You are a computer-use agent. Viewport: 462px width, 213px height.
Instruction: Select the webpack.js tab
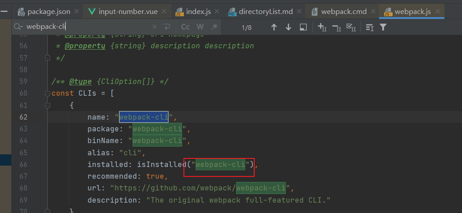(x=412, y=12)
